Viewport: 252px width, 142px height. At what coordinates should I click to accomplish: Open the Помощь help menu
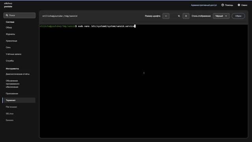tap(227, 5)
